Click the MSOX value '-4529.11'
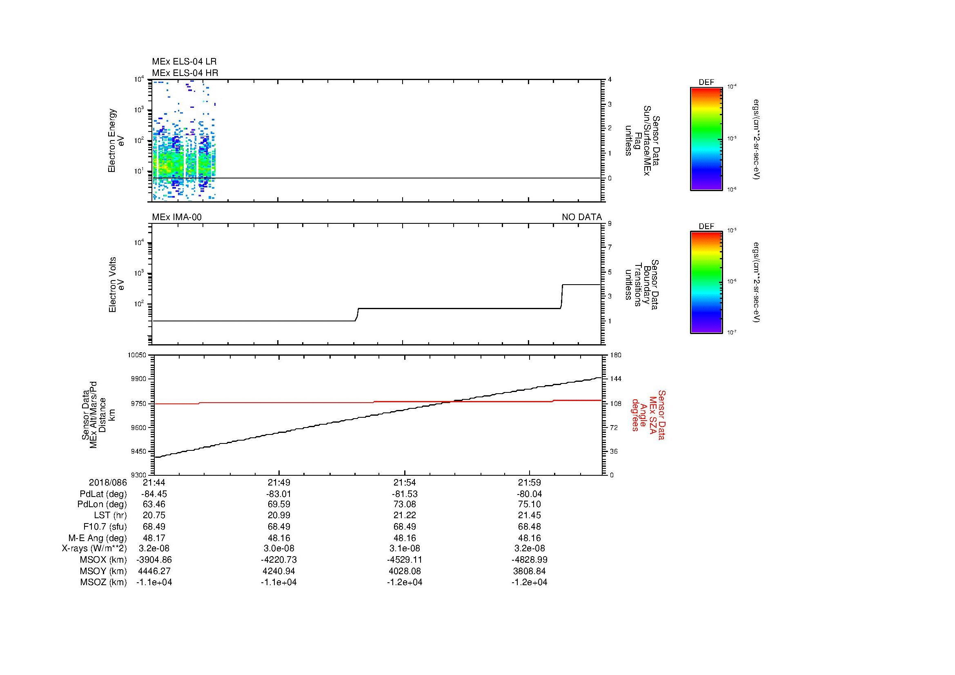Screen dimensions: 955x675 (x=405, y=560)
